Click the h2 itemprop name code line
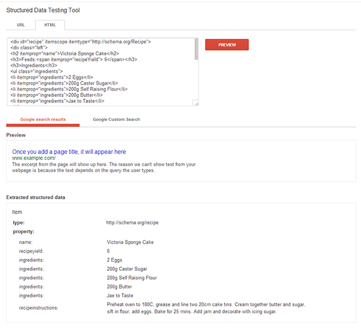 click(65, 54)
